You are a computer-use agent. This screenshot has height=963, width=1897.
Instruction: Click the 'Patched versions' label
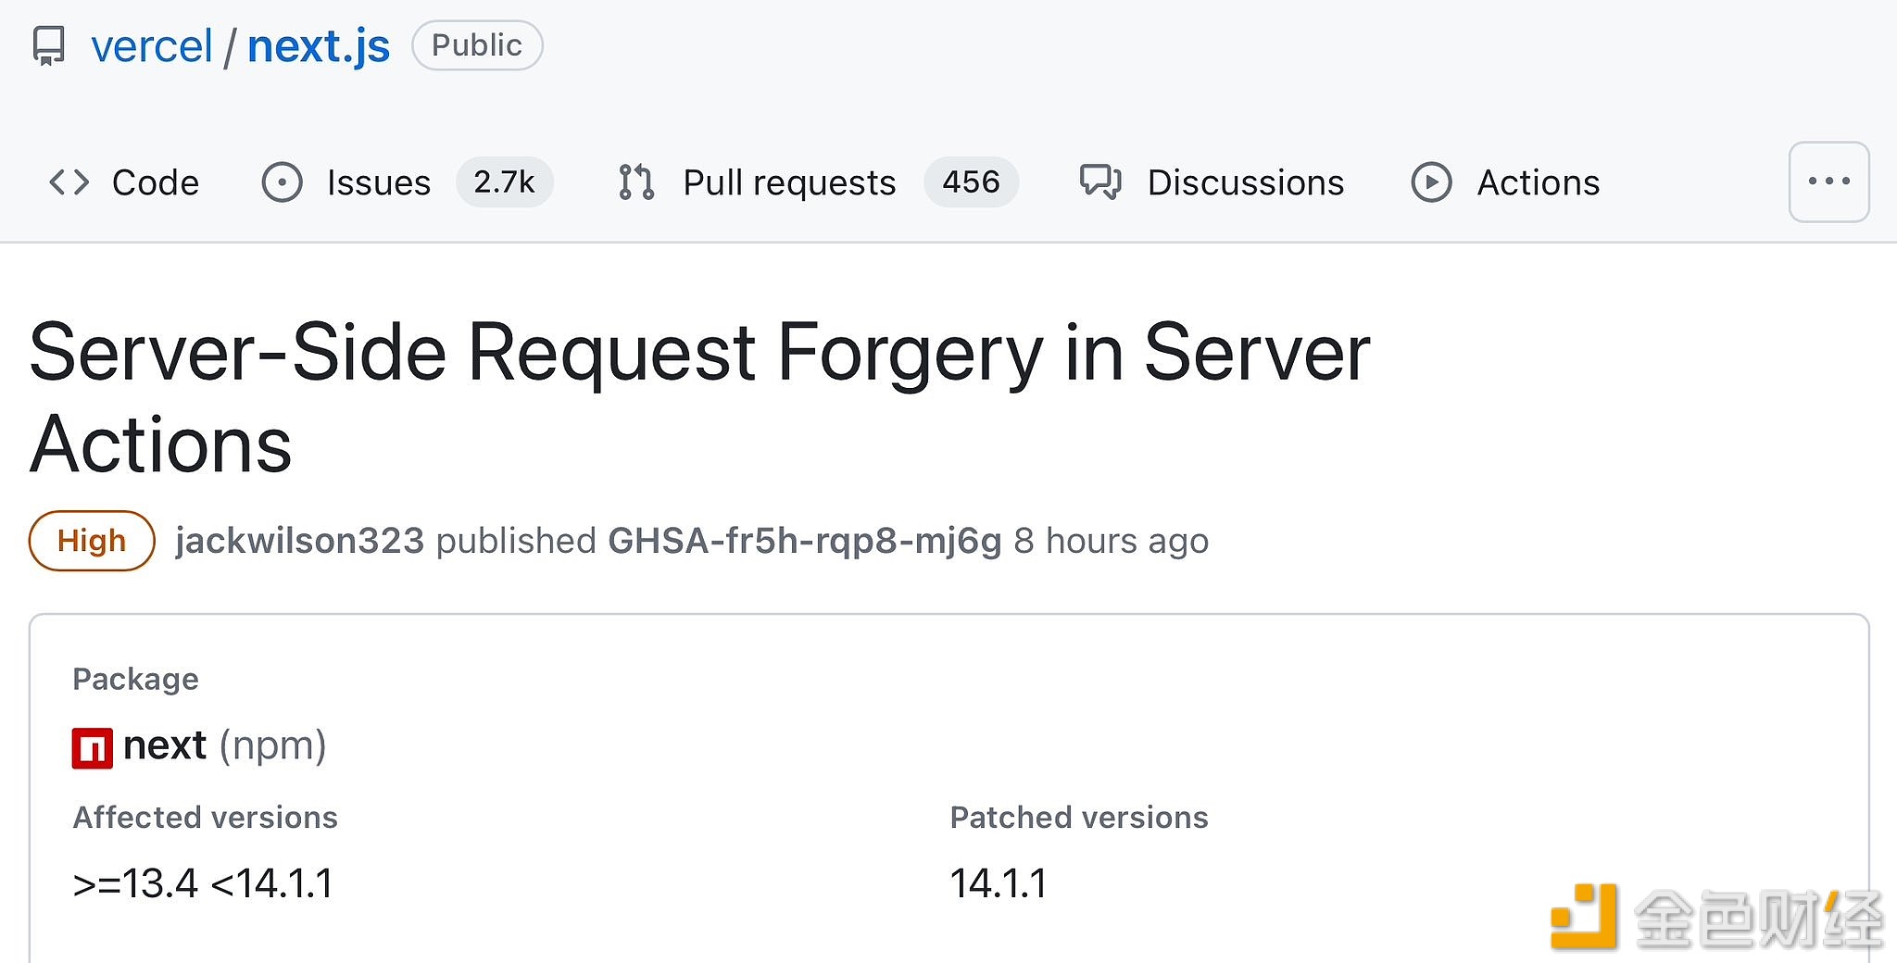click(x=1079, y=818)
